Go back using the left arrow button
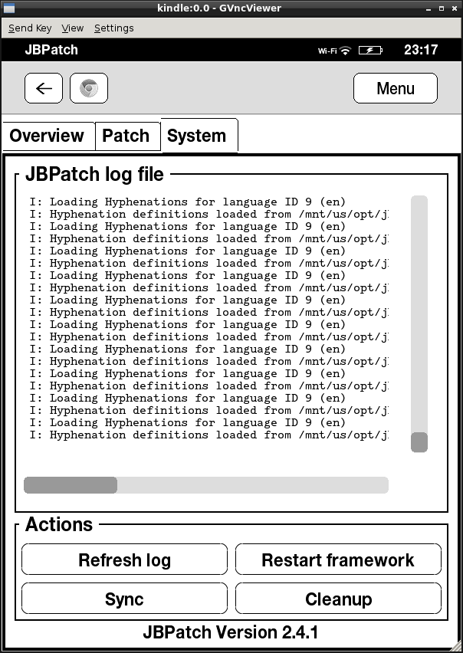463x653 pixels. (44, 88)
